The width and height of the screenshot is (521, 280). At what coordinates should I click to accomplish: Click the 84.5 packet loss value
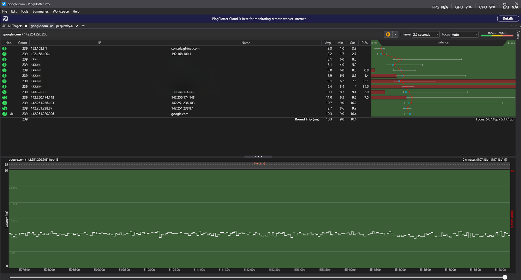click(x=366, y=86)
